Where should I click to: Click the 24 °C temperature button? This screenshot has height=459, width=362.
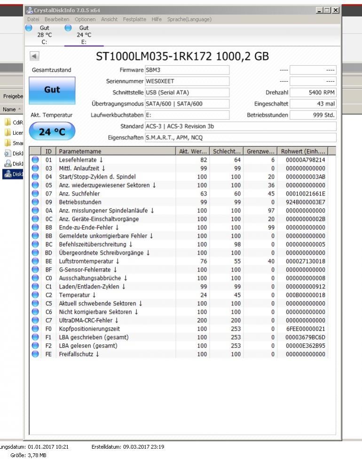coord(52,132)
